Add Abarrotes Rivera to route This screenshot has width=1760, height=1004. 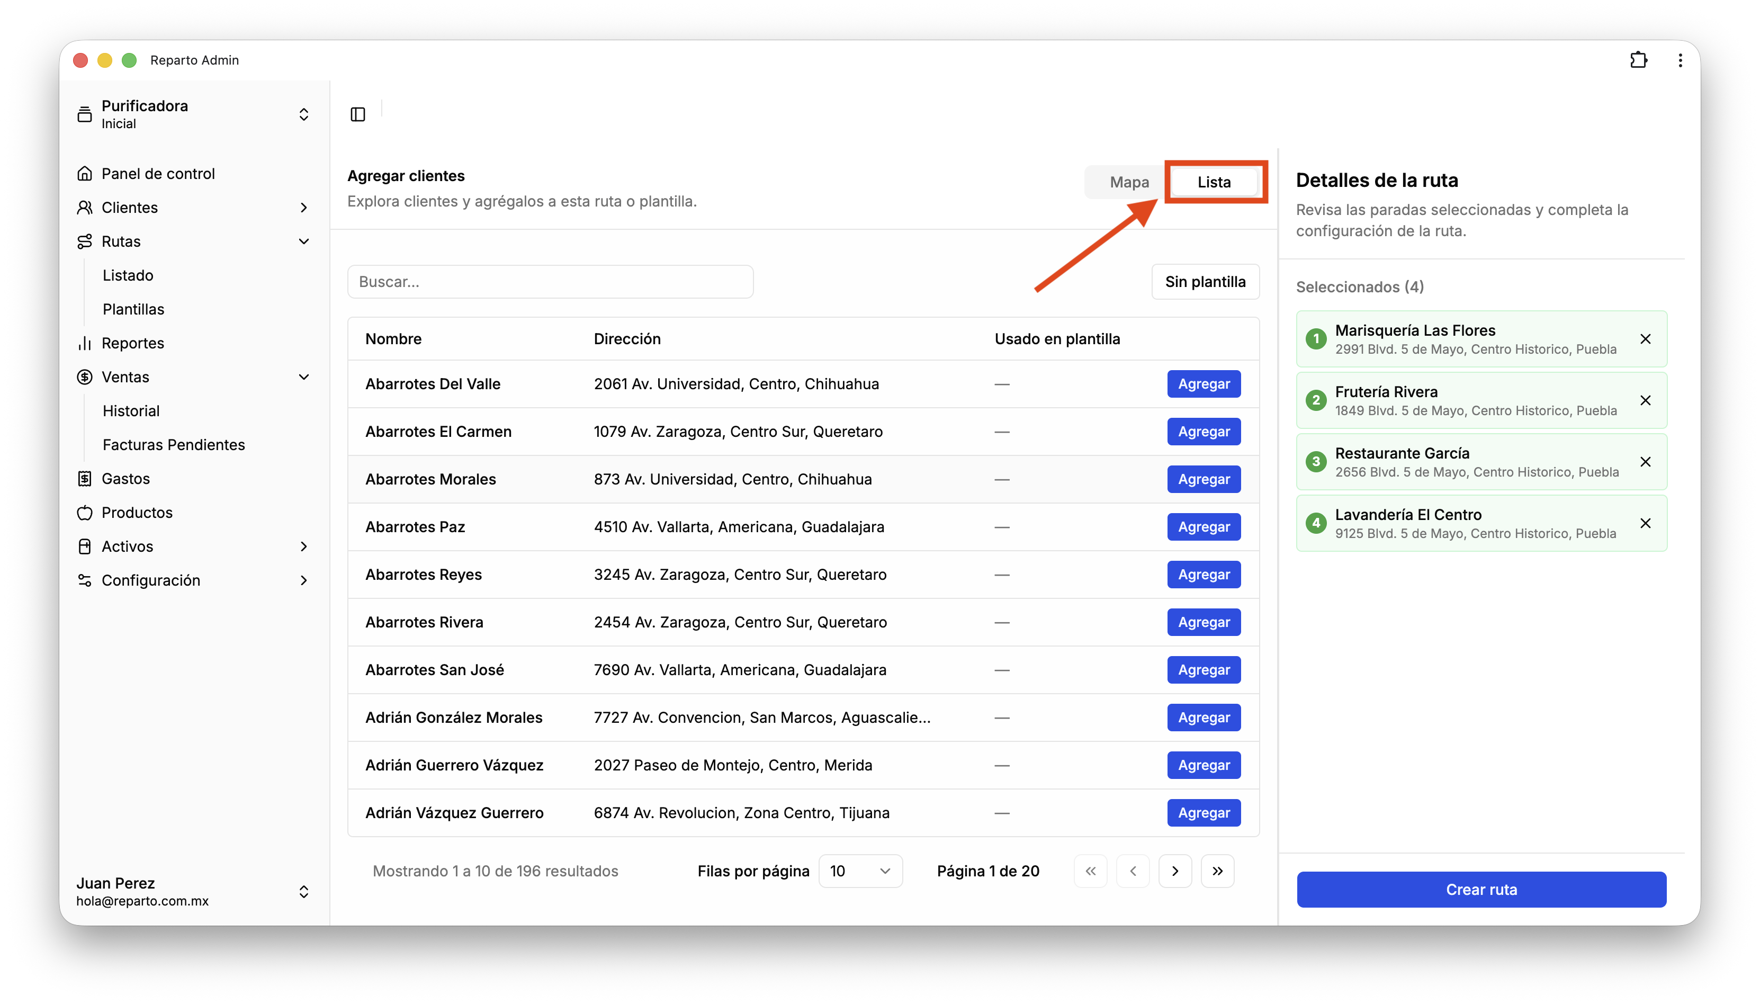pyautogui.click(x=1204, y=622)
